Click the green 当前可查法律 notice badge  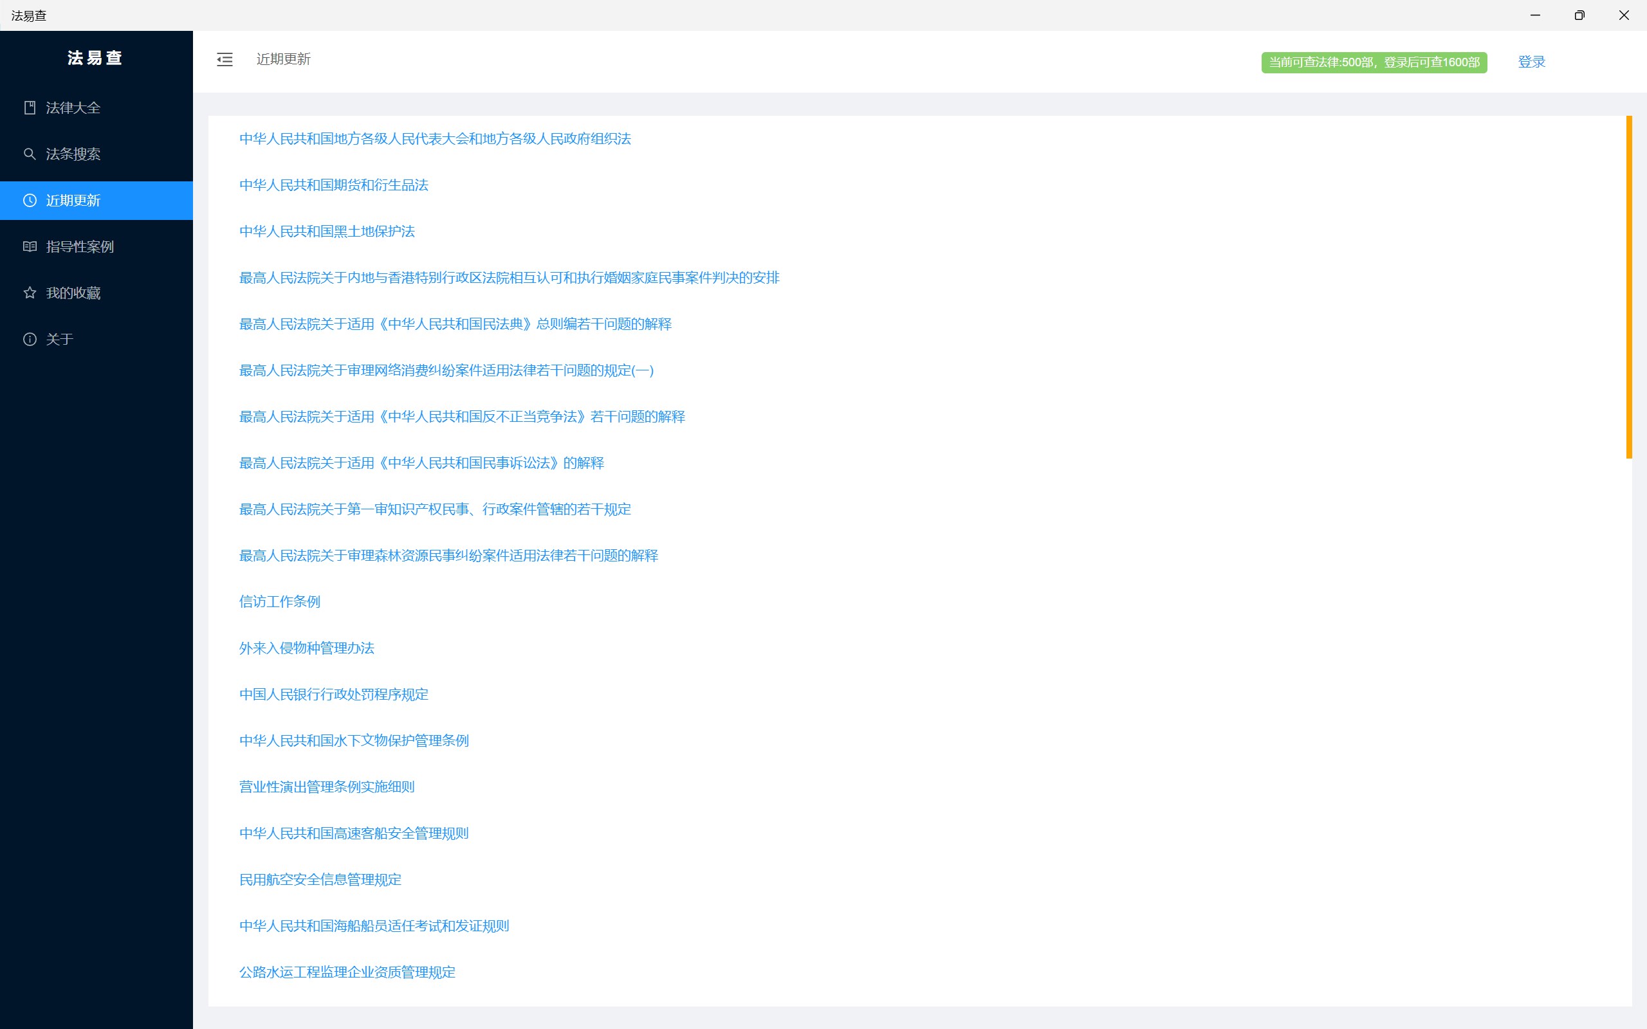pos(1374,62)
